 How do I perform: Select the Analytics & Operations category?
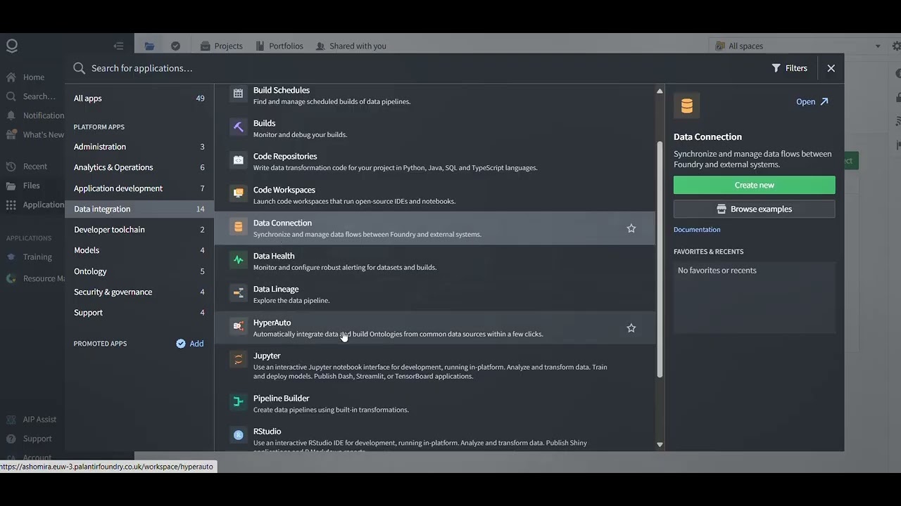pos(139,167)
